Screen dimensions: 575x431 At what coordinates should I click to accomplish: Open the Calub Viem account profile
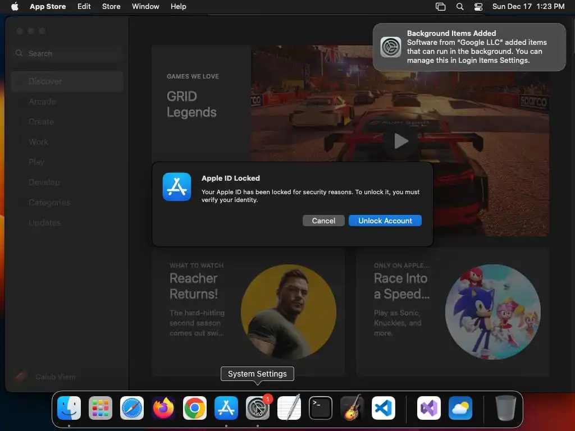[x=45, y=377]
